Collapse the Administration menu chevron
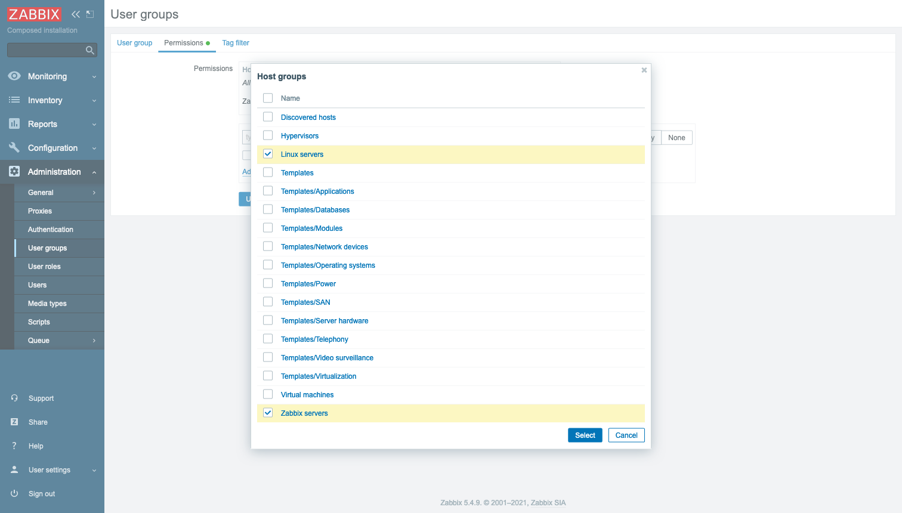Image resolution: width=902 pixels, height=513 pixels. pyautogui.click(x=94, y=172)
